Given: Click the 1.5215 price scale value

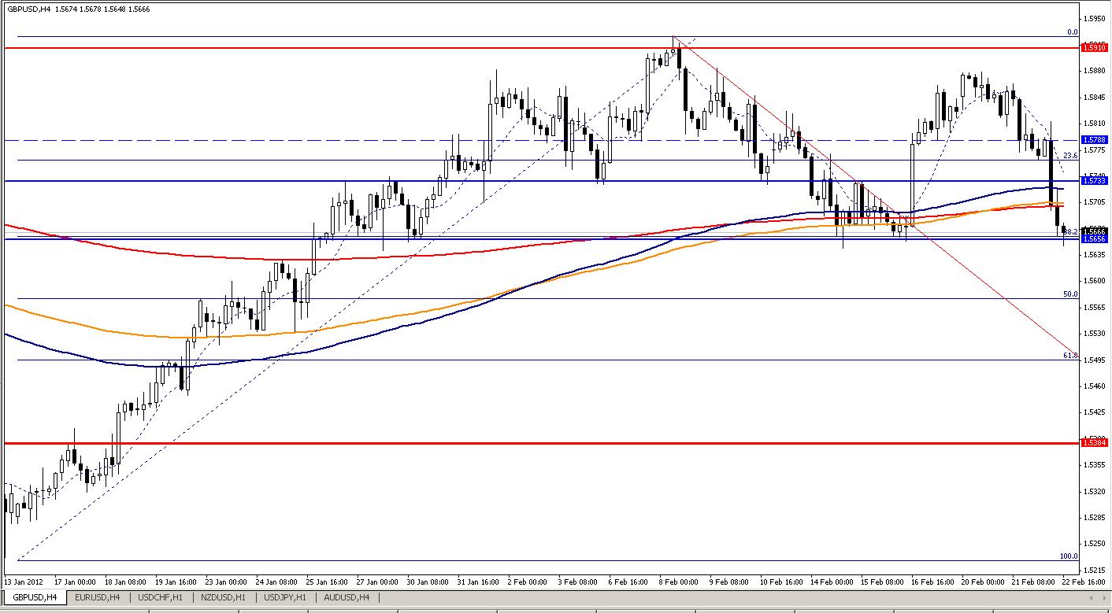Looking at the screenshot, I should [x=1095, y=570].
